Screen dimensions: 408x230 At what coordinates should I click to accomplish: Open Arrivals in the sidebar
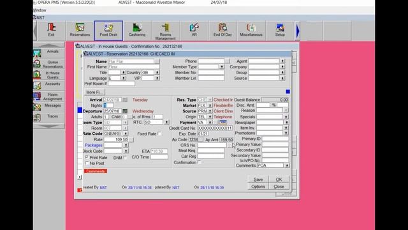click(x=49, y=53)
